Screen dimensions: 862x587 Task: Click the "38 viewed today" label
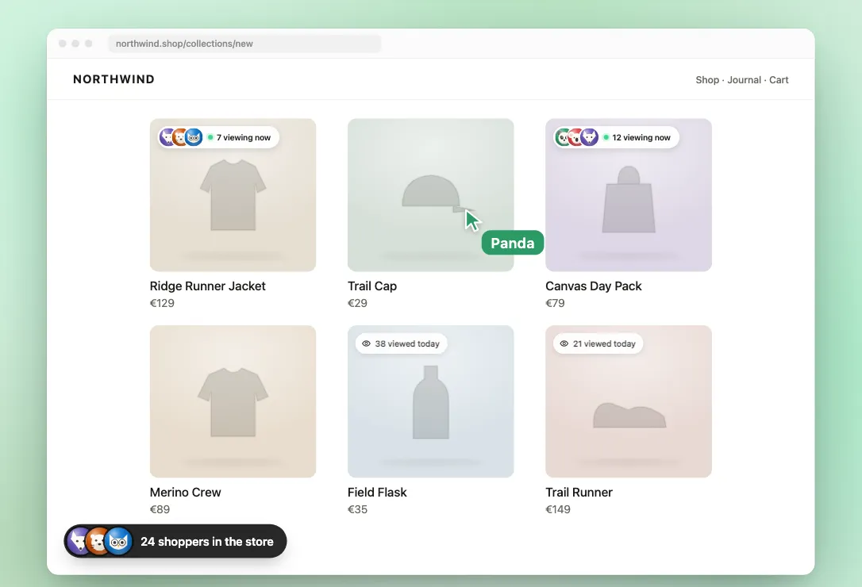[407, 343]
